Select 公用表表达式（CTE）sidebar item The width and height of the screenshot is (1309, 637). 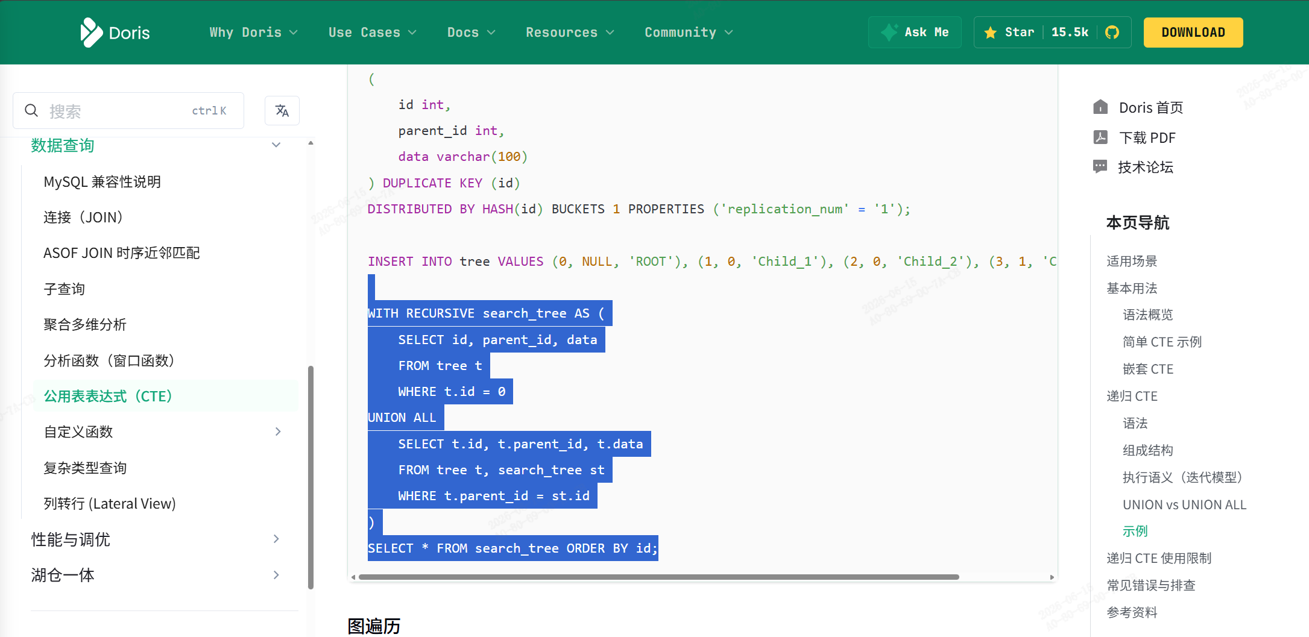(166, 396)
